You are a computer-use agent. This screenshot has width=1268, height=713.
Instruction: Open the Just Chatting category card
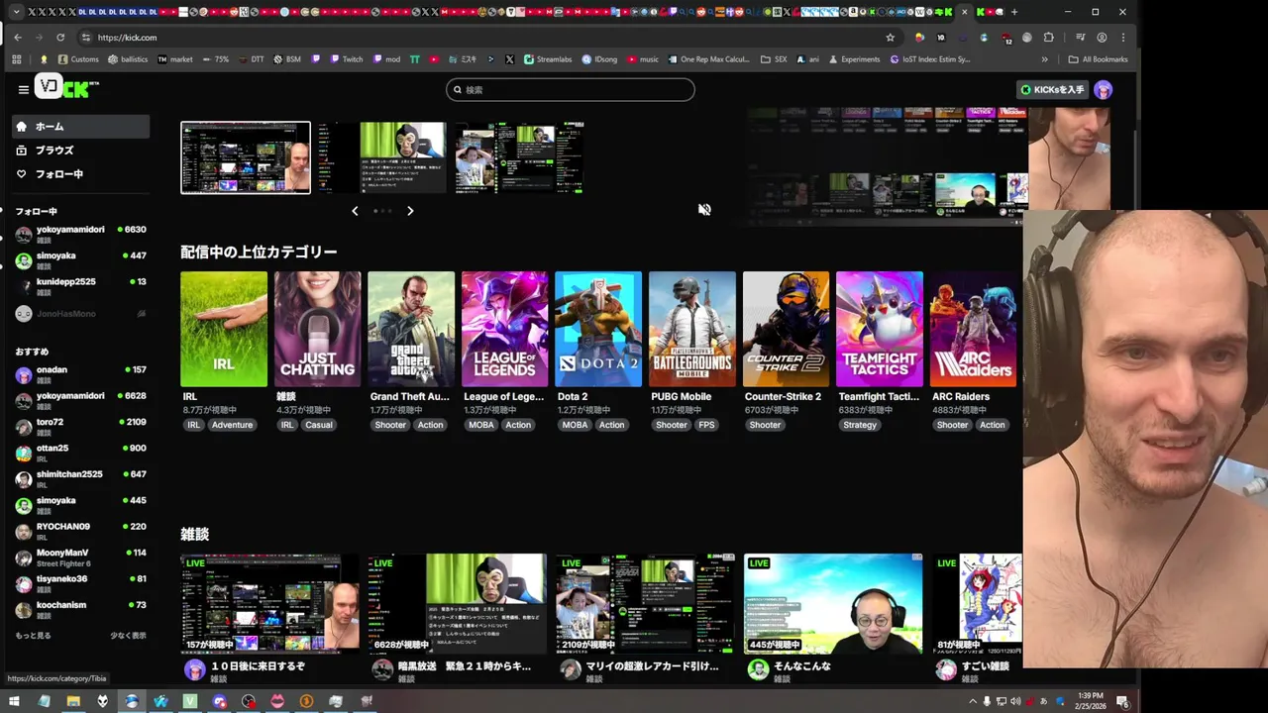pyautogui.click(x=317, y=329)
